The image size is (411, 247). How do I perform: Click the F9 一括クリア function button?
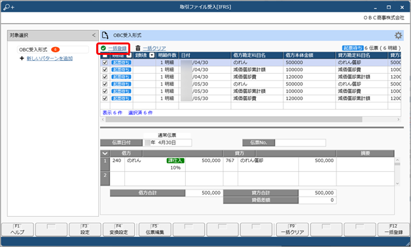point(293,229)
